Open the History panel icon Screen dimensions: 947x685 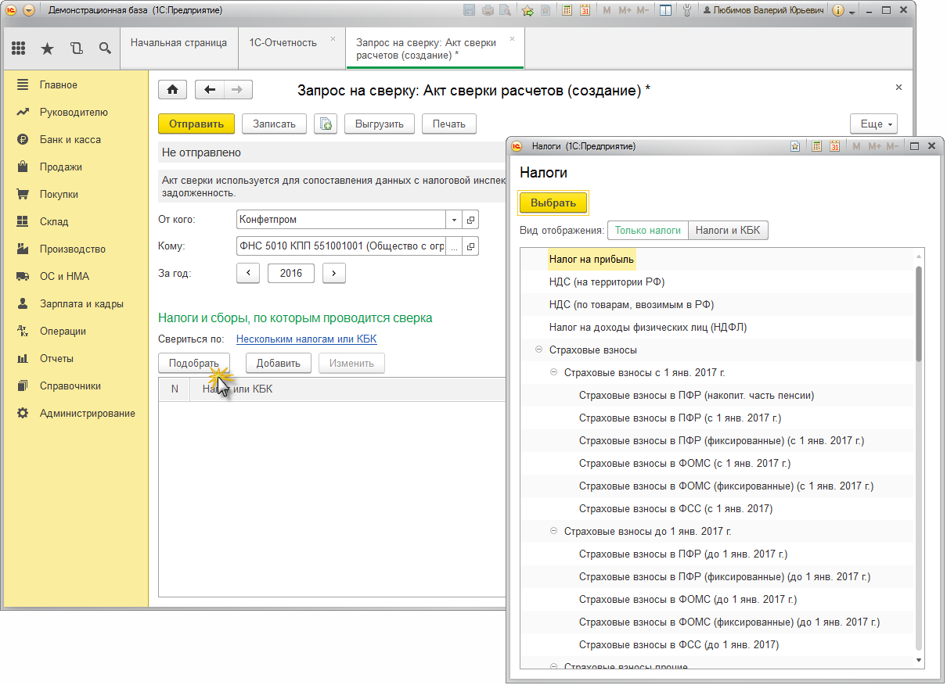(x=76, y=48)
